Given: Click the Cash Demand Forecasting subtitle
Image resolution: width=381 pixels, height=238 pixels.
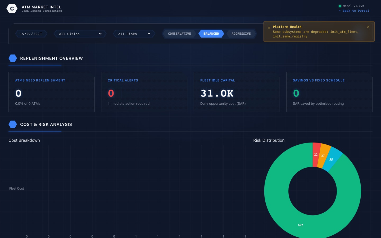Looking at the screenshot, I should tap(42, 11).
